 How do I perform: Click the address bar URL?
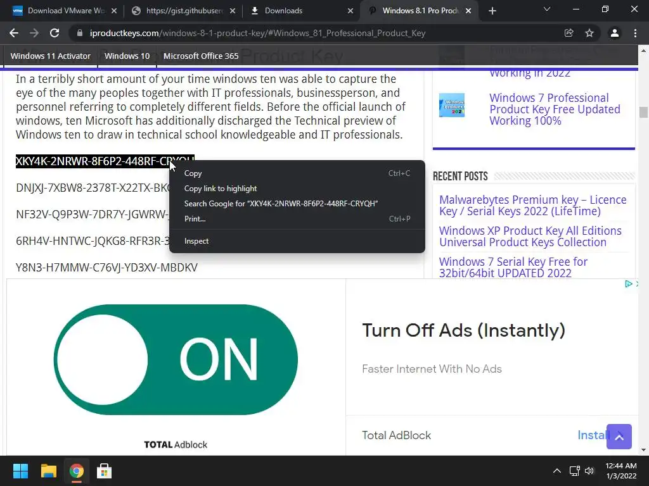tap(257, 33)
